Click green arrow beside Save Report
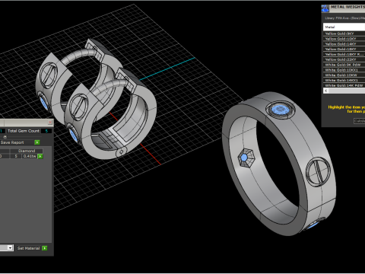The width and height of the screenshot is (365, 274). (x=37, y=142)
